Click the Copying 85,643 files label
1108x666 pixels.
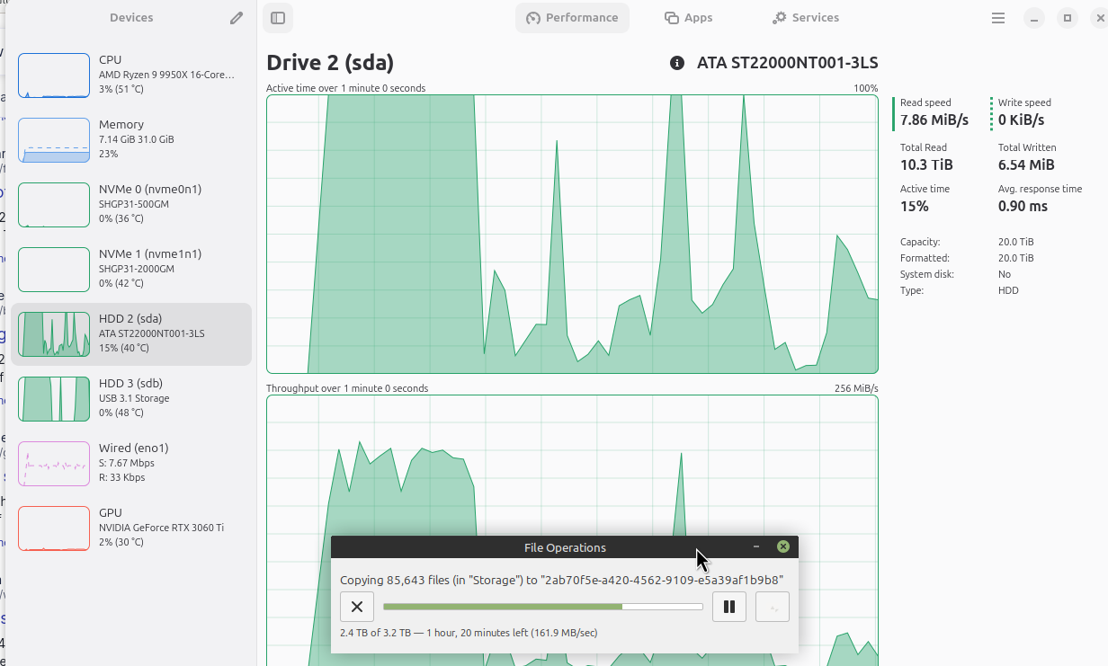(x=561, y=580)
